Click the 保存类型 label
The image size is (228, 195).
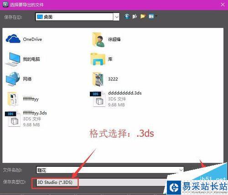(x=15, y=182)
